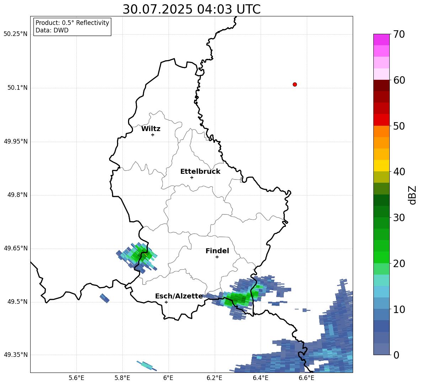This screenshot has width=421, height=385.
Task: Click the 0 tick label on colorbar
Action: click(x=396, y=355)
